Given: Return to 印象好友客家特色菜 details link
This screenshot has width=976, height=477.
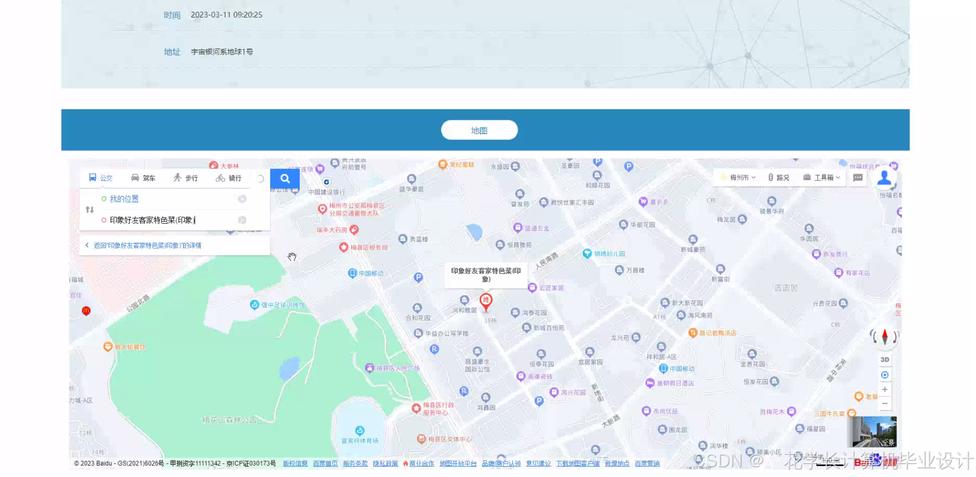Looking at the screenshot, I should (143, 246).
